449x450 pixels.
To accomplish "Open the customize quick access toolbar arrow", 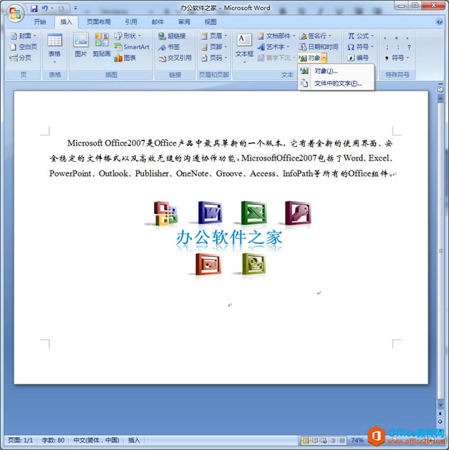I will [76, 9].
